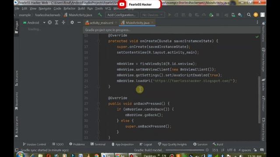Click the 35:1 cursor position indicator
Image resolution: width=280 pixels, height=157 pixels.
tap(215, 150)
